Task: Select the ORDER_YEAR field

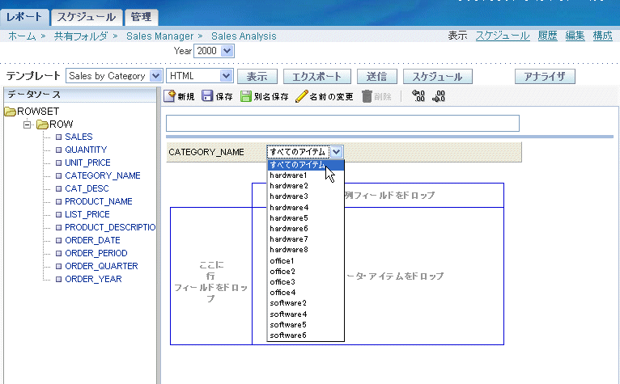Action: pos(93,279)
